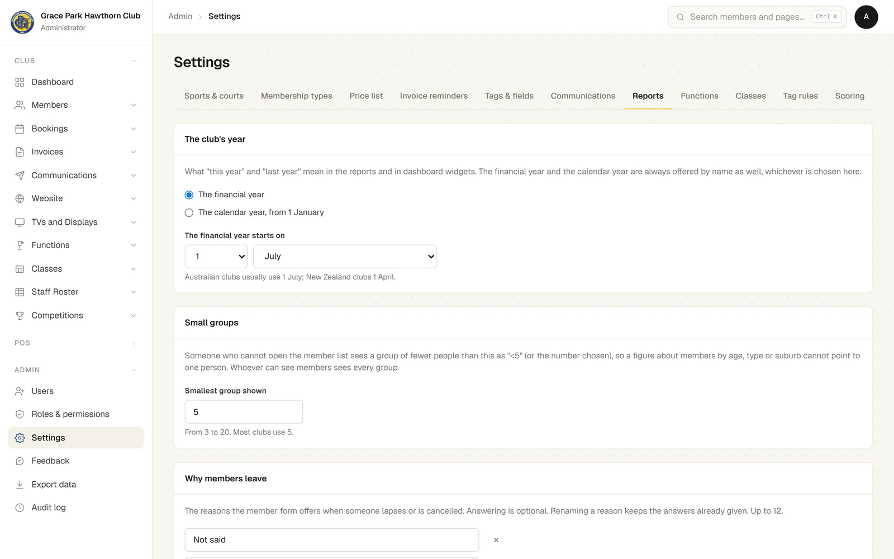Click the 'Not said' reason text field
The height and width of the screenshot is (559, 894).
[x=332, y=540]
